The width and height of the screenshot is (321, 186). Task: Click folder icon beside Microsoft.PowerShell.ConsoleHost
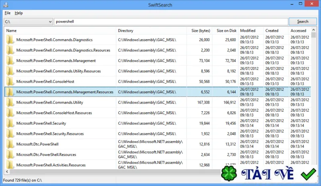click(x=10, y=82)
